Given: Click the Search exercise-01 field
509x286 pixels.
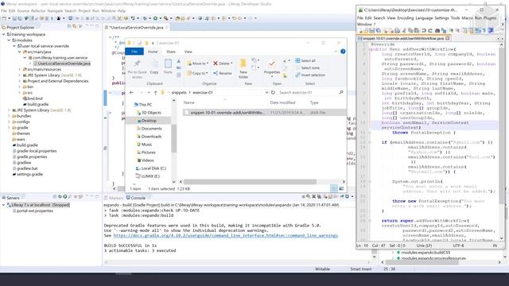Looking at the screenshot, I should point(311,92).
